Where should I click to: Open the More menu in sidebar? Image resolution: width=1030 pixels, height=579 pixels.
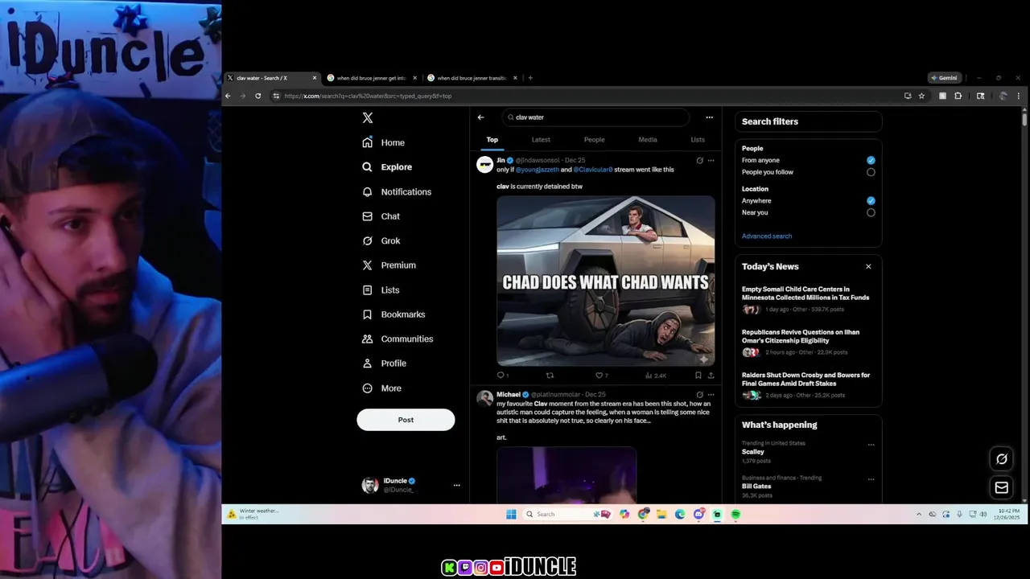tap(381, 388)
